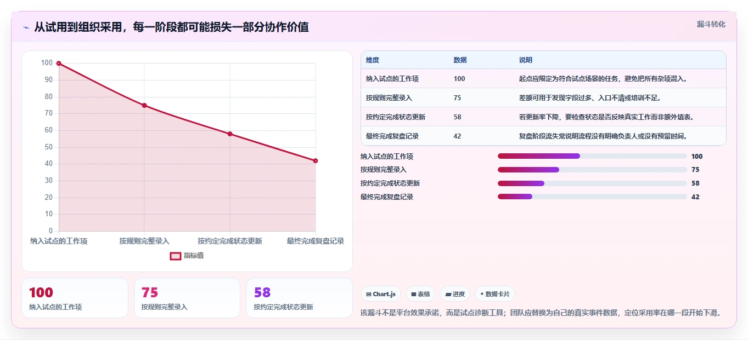Click the lightning icon beside the funnel title

26,27
